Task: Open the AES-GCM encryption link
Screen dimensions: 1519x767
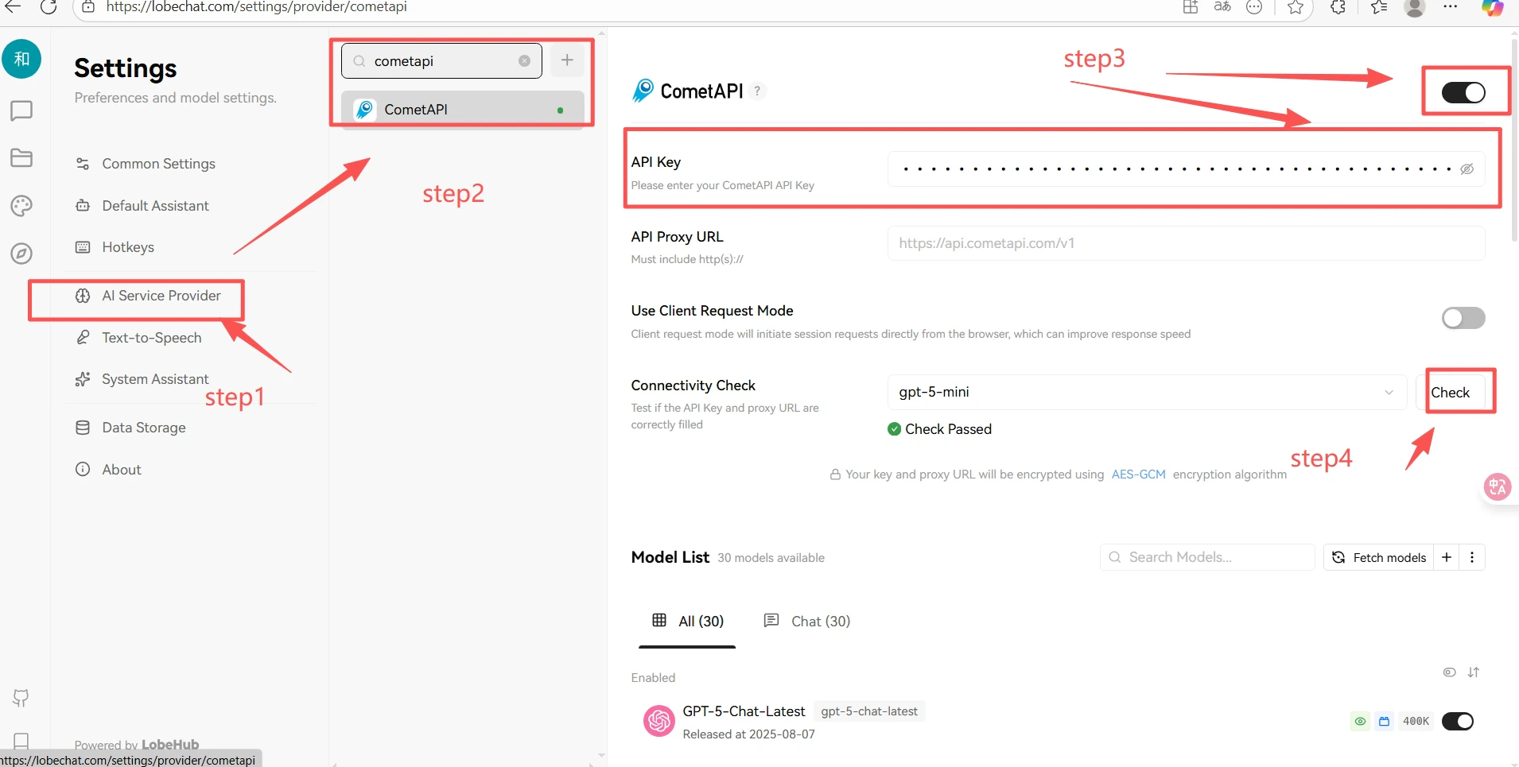Action: [1138, 474]
